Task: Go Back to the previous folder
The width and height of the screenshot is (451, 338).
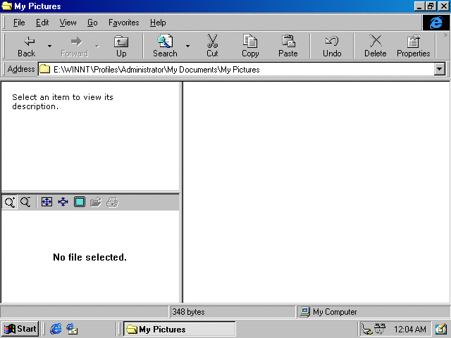Action: pyautogui.click(x=27, y=46)
